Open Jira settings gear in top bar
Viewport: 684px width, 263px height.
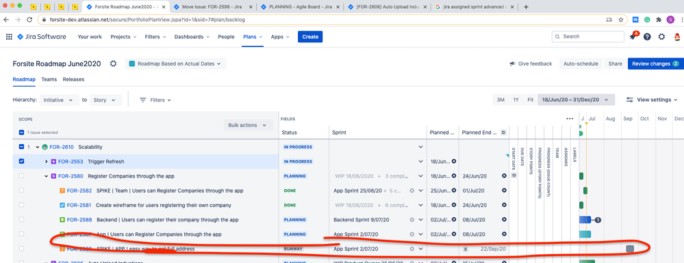pyautogui.click(x=662, y=37)
